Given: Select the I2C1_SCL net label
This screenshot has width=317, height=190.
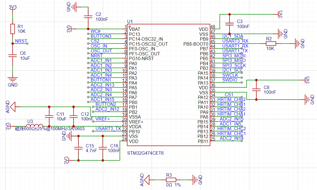Looking at the screenshot, I should [232, 70].
